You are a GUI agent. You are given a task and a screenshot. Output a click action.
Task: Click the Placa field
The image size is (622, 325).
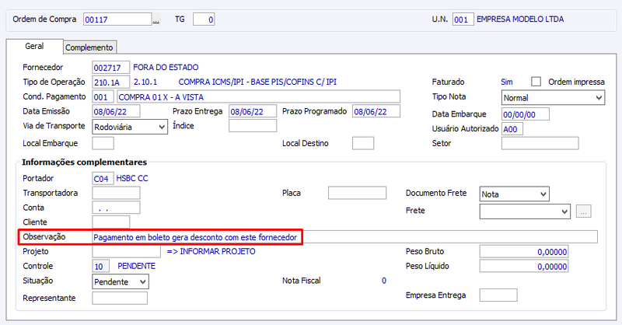pyautogui.click(x=357, y=193)
